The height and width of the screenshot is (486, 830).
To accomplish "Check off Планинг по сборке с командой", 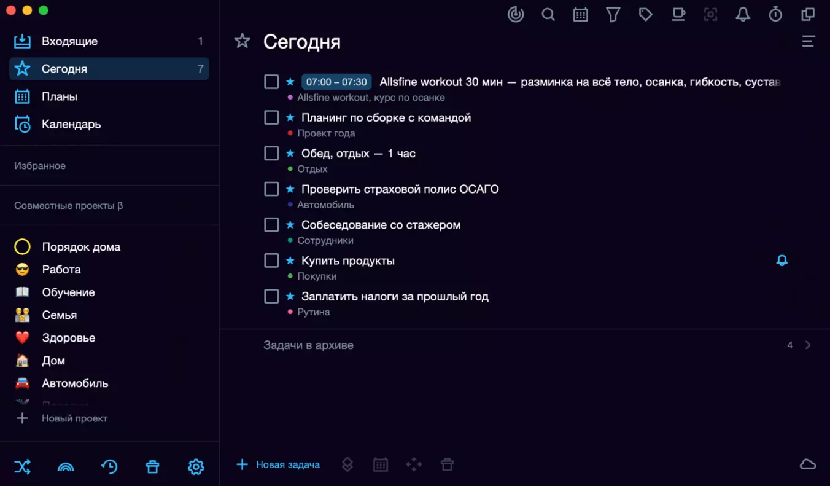I will pyautogui.click(x=271, y=117).
